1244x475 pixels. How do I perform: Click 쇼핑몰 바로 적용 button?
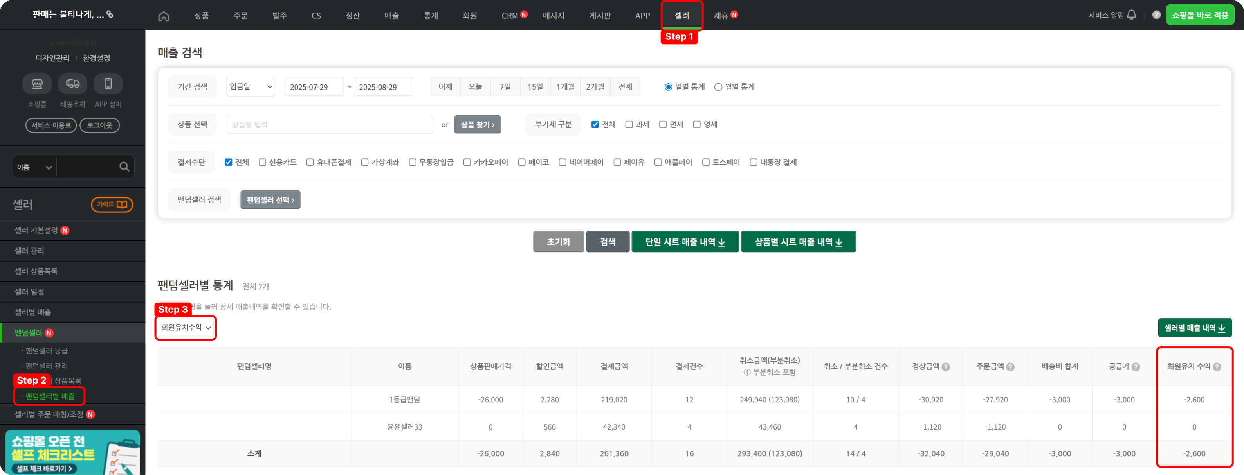(x=1199, y=15)
